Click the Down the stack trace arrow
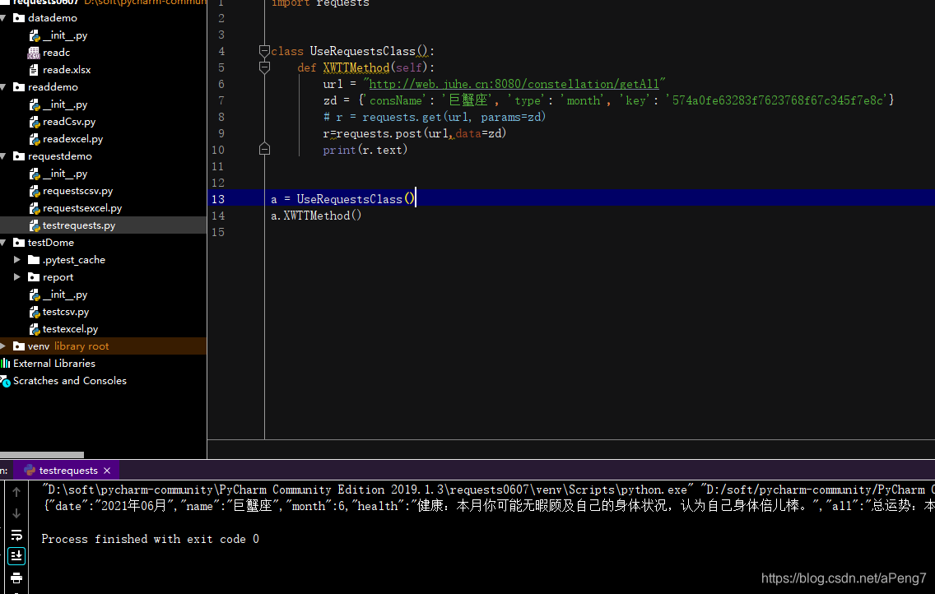The height and width of the screenshot is (594, 935). (x=16, y=513)
